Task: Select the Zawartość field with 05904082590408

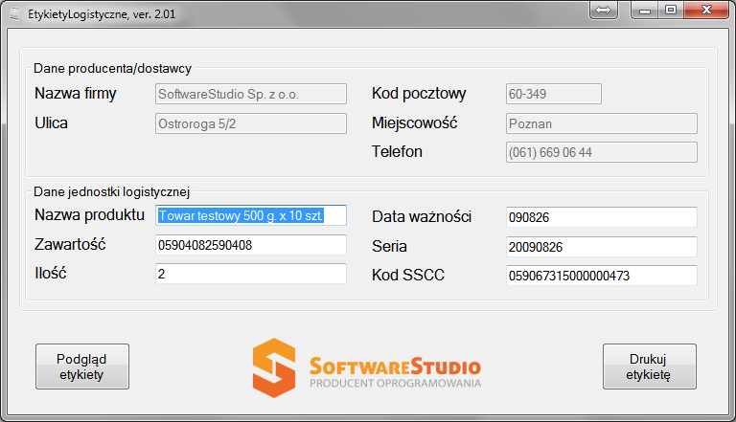Action: [251, 245]
